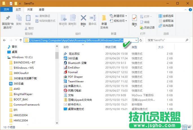
Task: Sort by 修改日期 column header
Action: [110, 47]
